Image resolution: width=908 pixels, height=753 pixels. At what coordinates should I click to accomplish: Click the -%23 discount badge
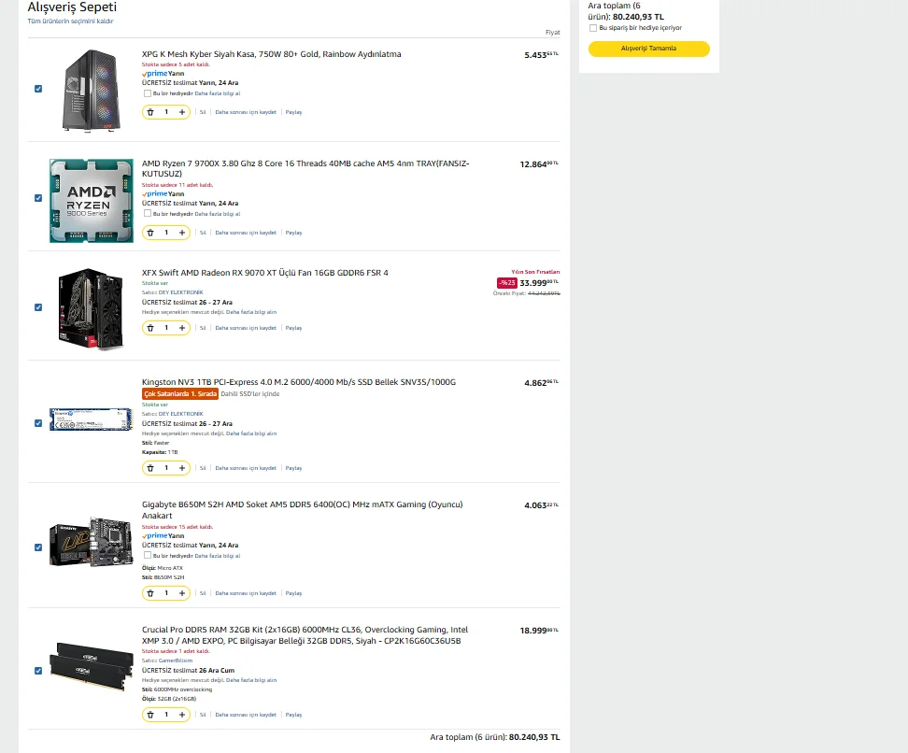point(506,283)
